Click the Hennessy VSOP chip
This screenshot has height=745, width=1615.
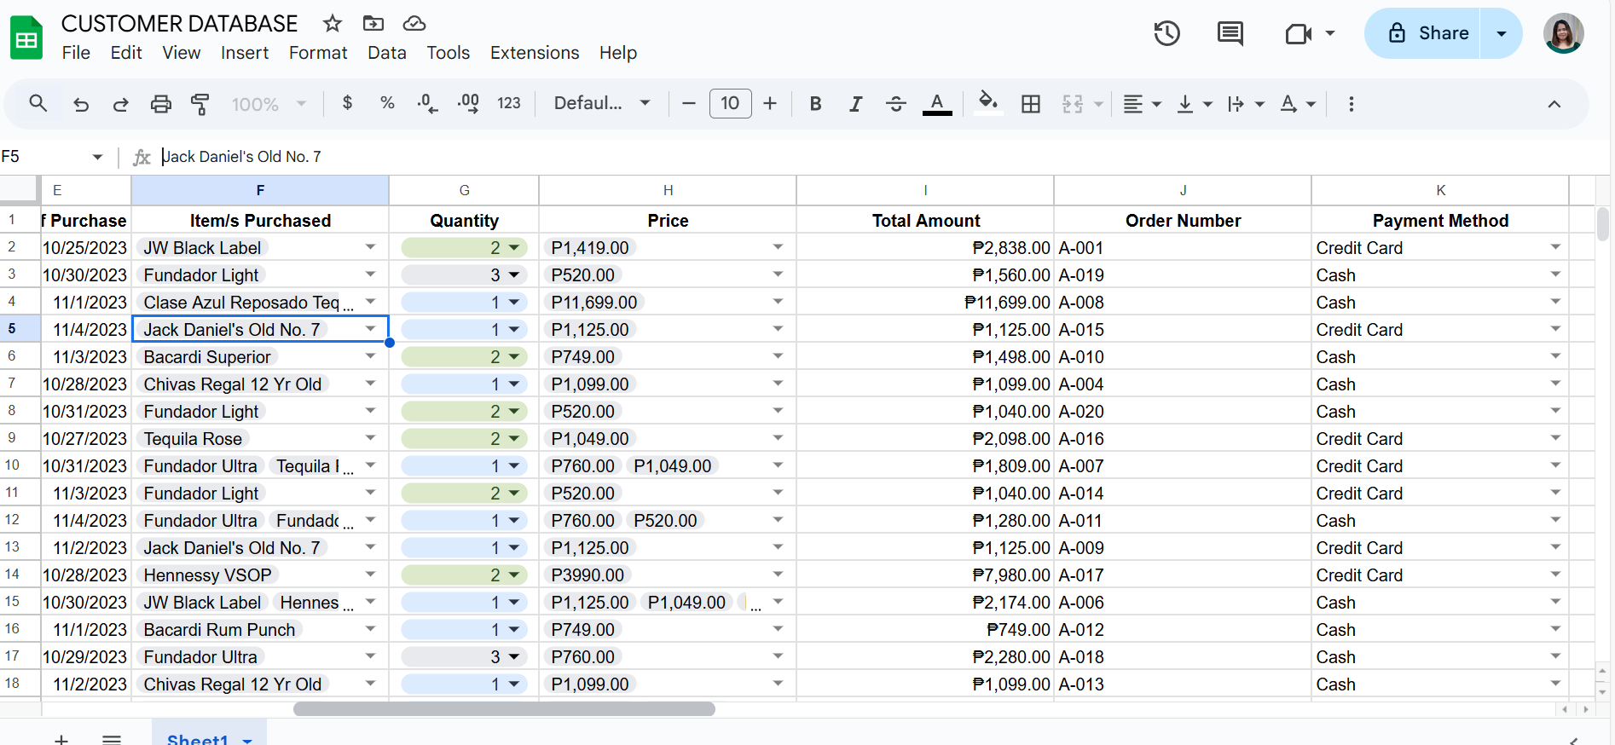(x=207, y=575)
